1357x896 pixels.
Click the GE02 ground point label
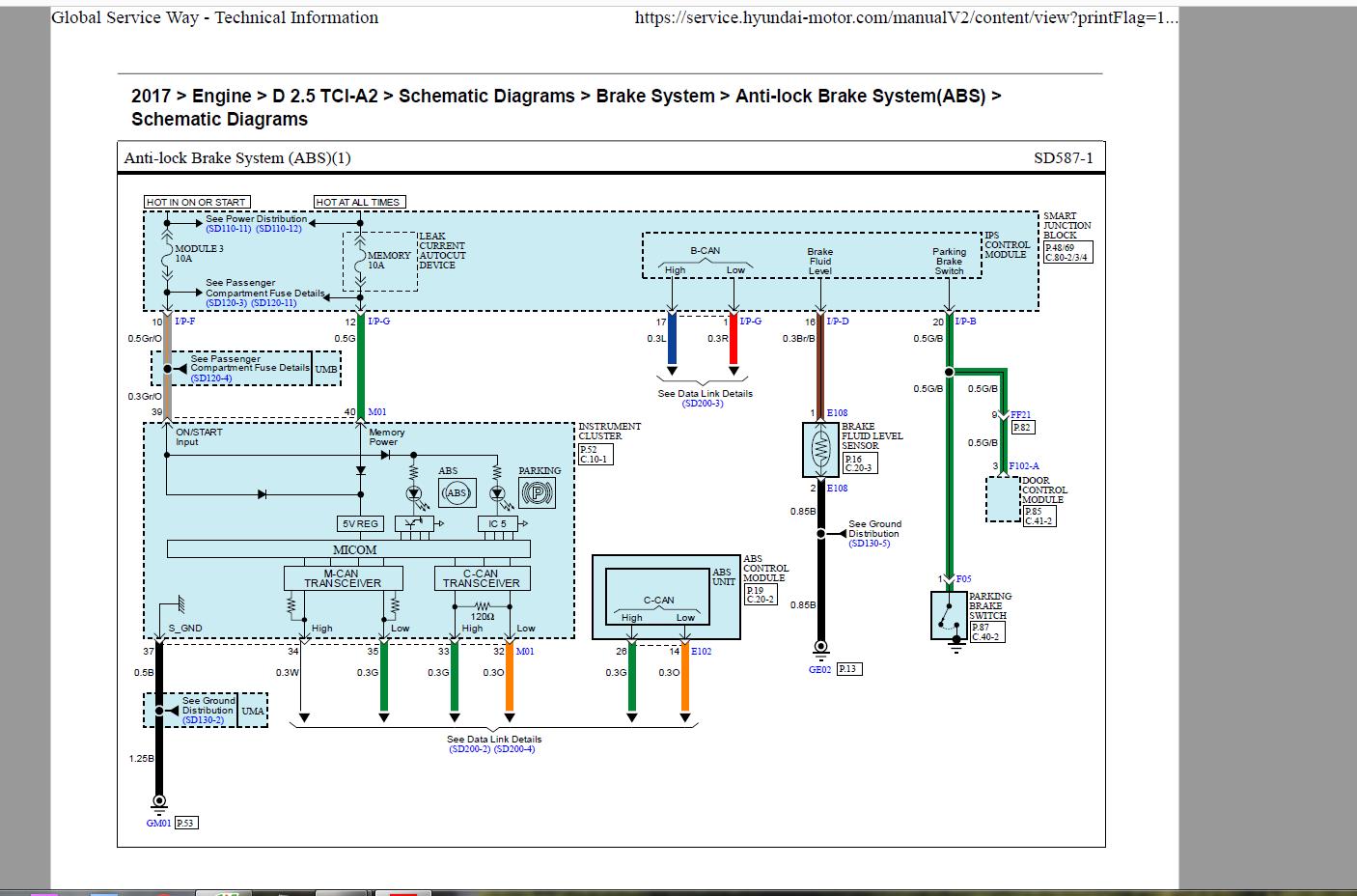(820, 669)
